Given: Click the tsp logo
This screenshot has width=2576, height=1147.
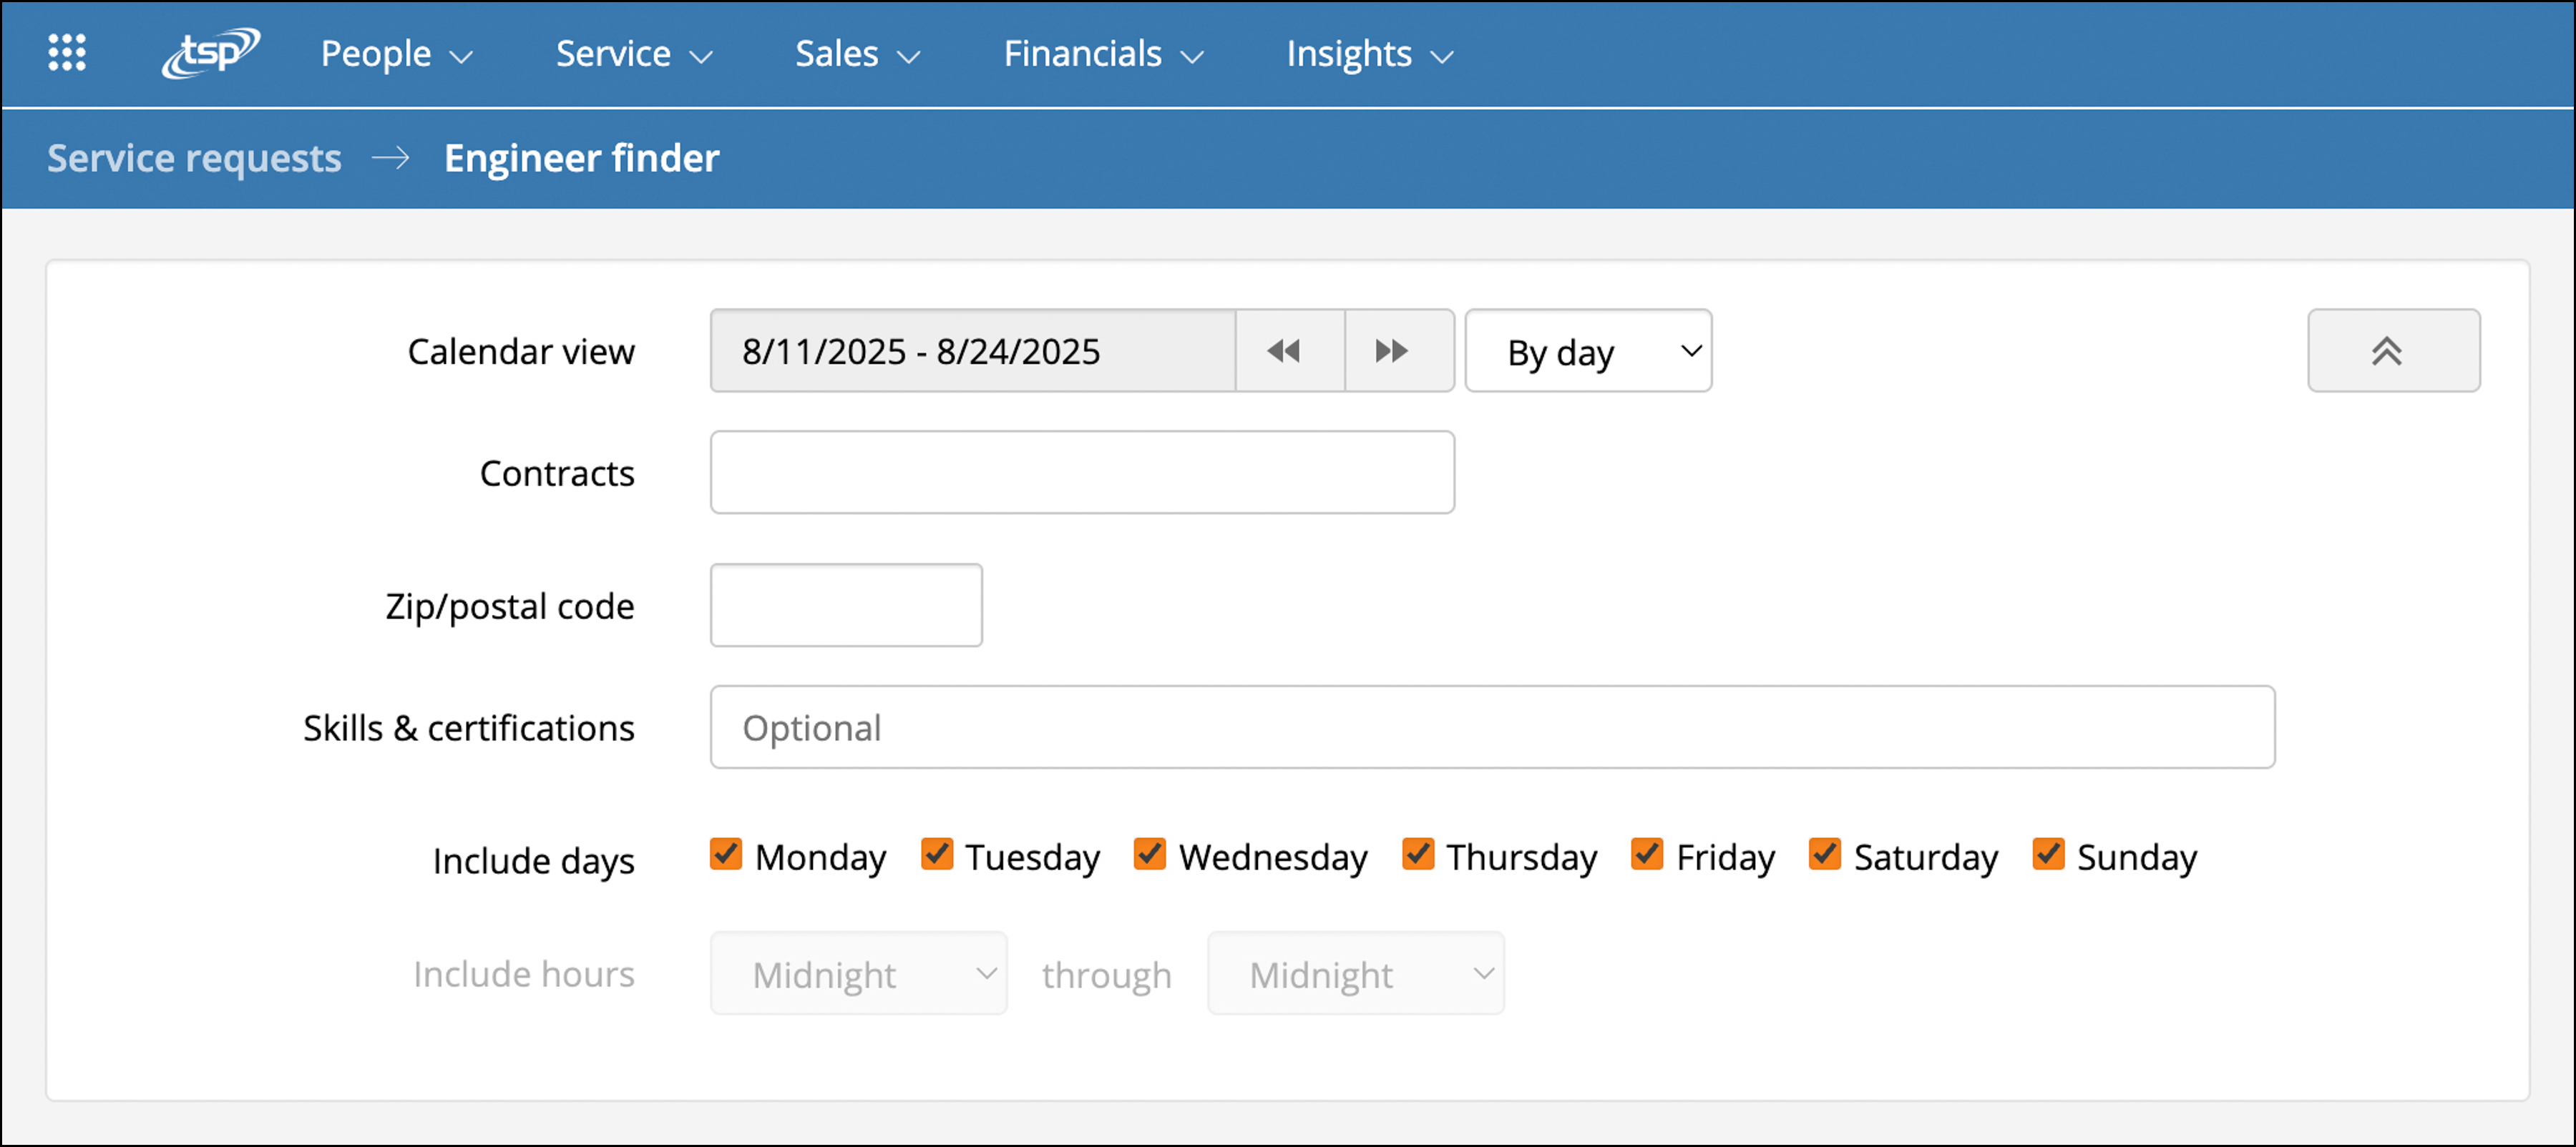Looking at the screenshot, I should [209, 53].
